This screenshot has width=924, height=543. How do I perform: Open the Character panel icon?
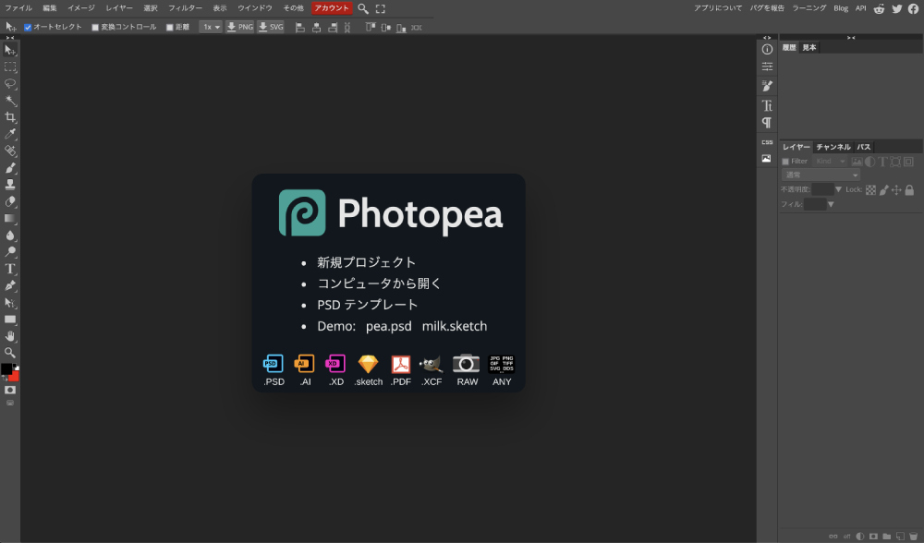(x=767, y=105)
